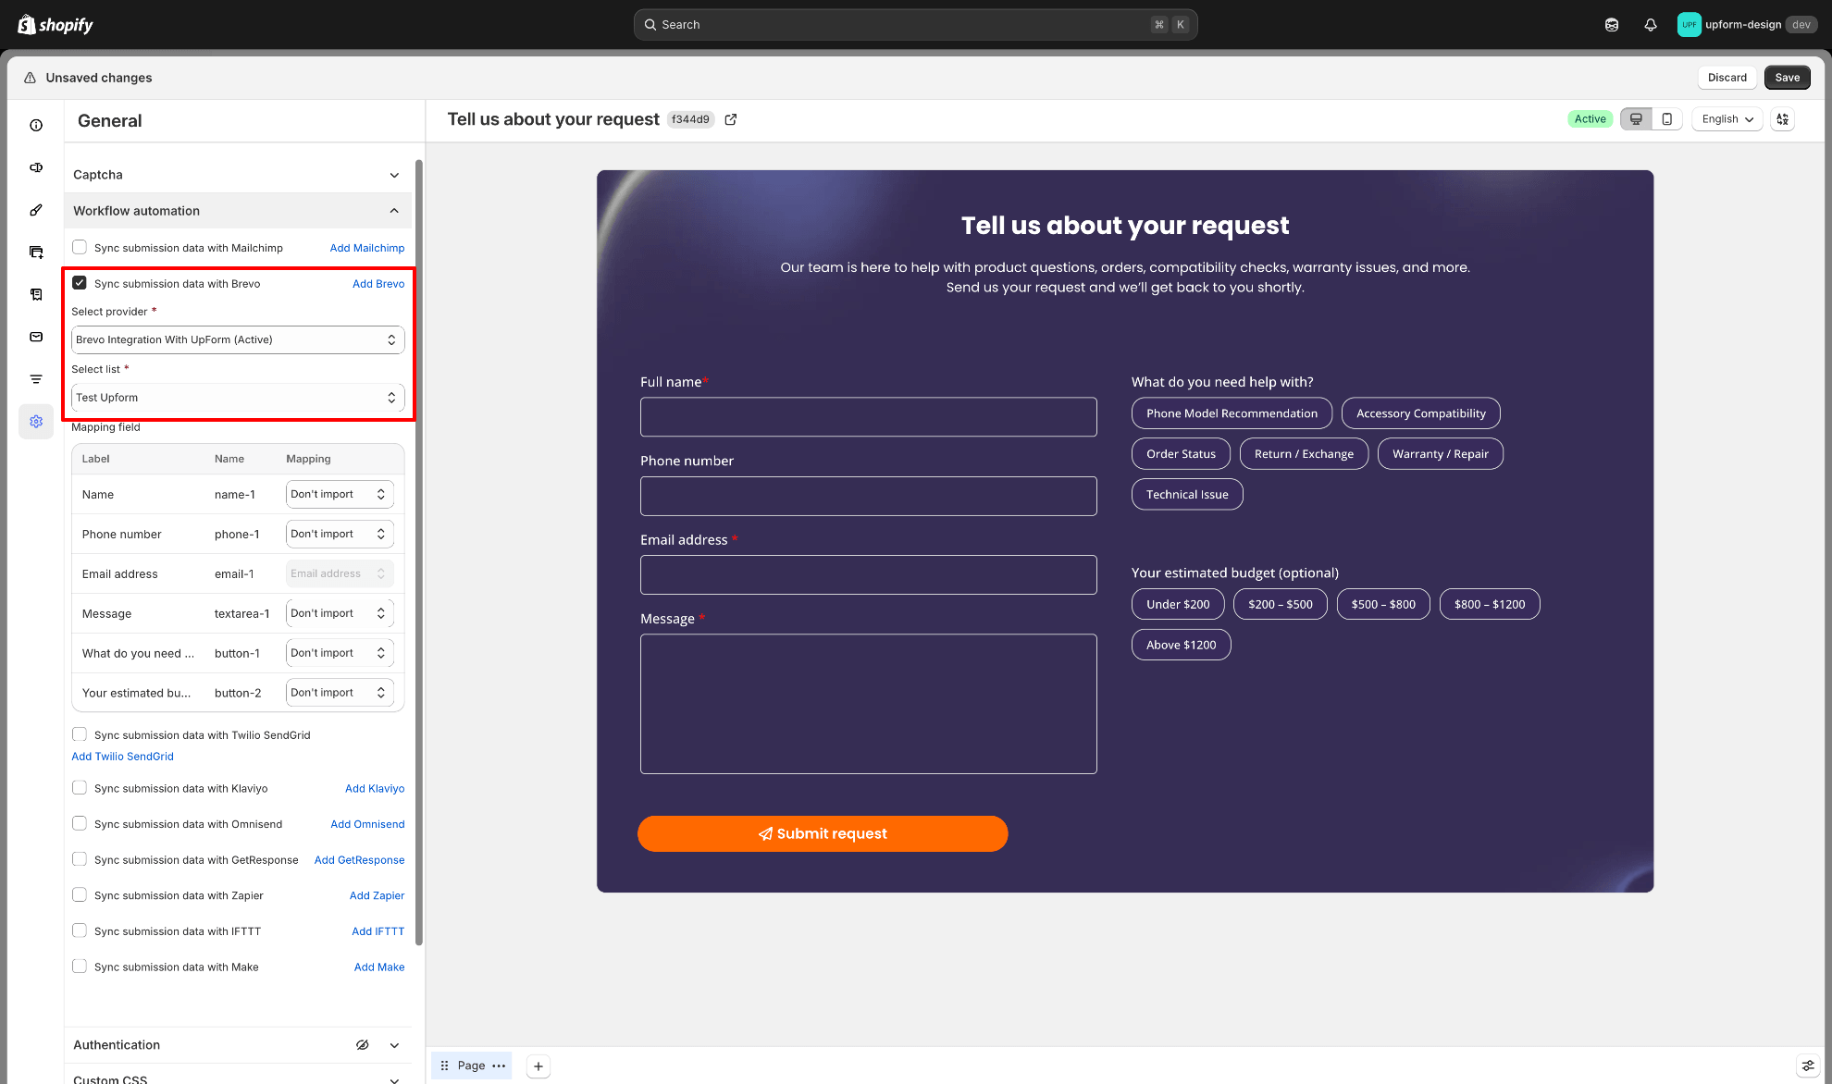This screenshot has width=1832, height=1084.
Task: Enable Make sync checkbox
Action: 80,966
